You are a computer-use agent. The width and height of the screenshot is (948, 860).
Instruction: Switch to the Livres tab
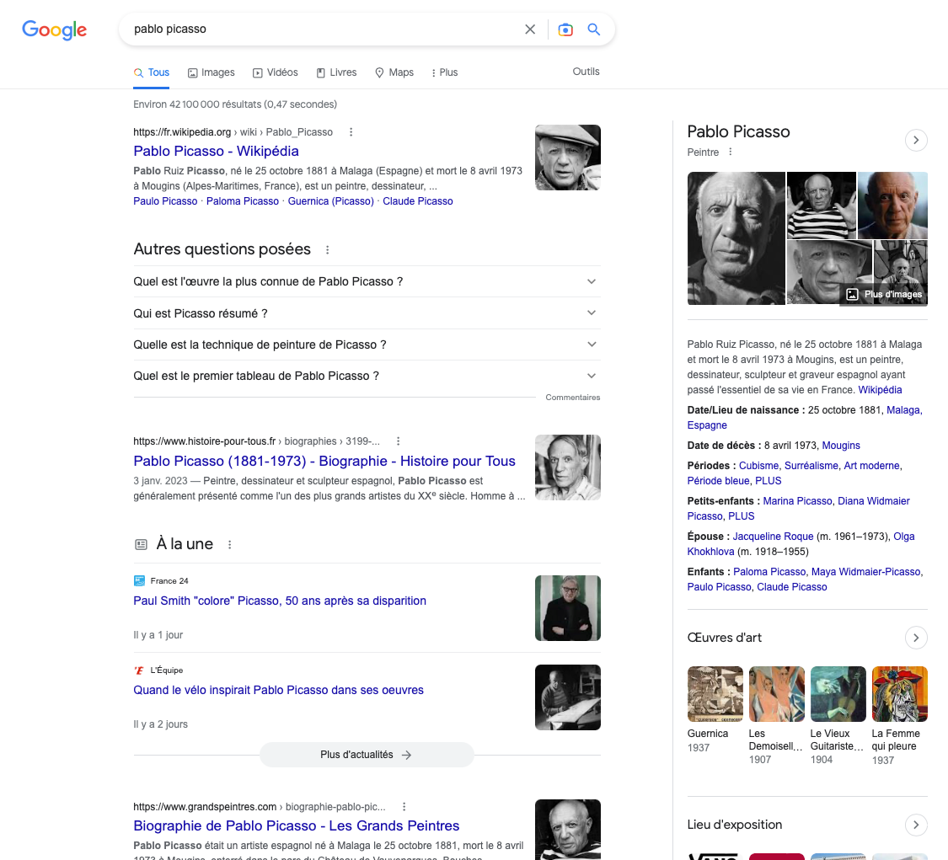click(337, 72)
